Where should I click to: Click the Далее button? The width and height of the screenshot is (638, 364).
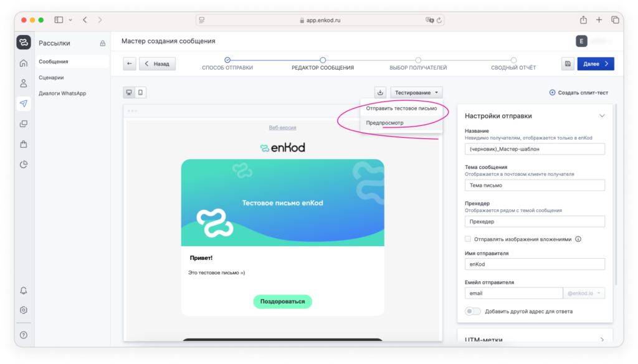596,64
